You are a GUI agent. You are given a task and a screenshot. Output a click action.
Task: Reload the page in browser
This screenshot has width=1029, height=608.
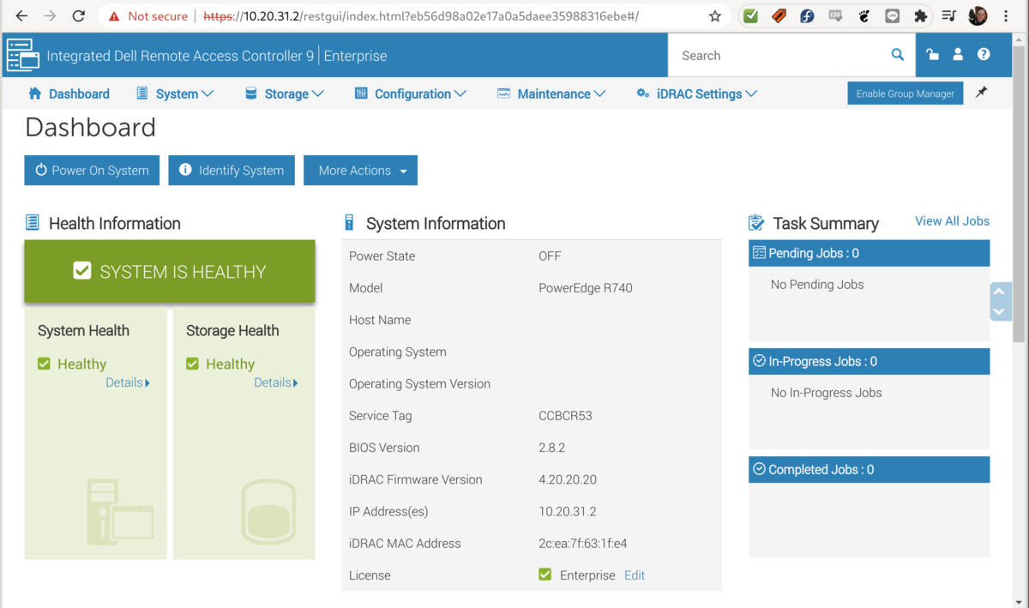pyautogui.click(x=78, y=16)
